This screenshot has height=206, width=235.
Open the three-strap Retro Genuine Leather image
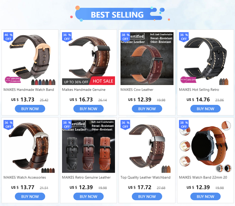(x=88, y=146)
